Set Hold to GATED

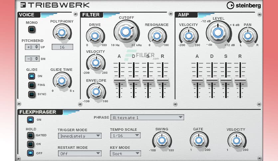tap(30, 135)
